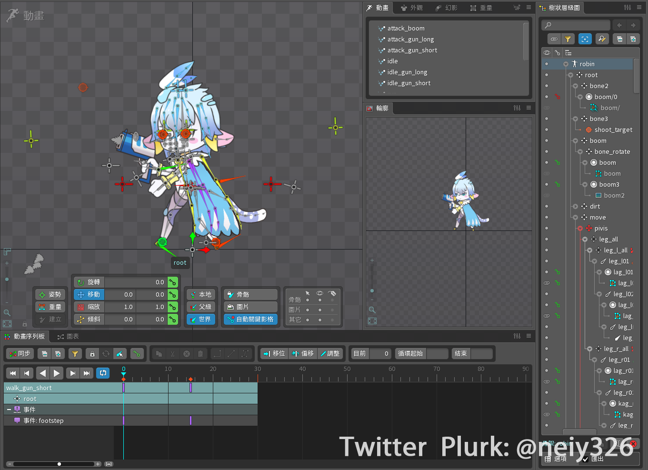Click the 縮放 scale tool

(x=89, y=307)
